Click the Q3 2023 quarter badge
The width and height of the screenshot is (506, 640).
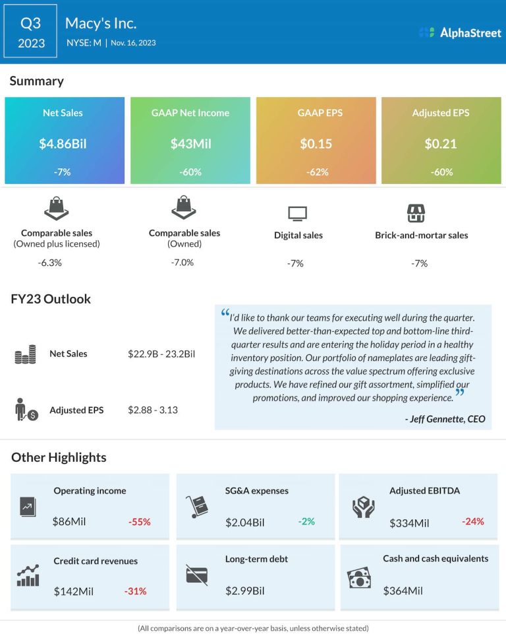(x=31, y=32)
